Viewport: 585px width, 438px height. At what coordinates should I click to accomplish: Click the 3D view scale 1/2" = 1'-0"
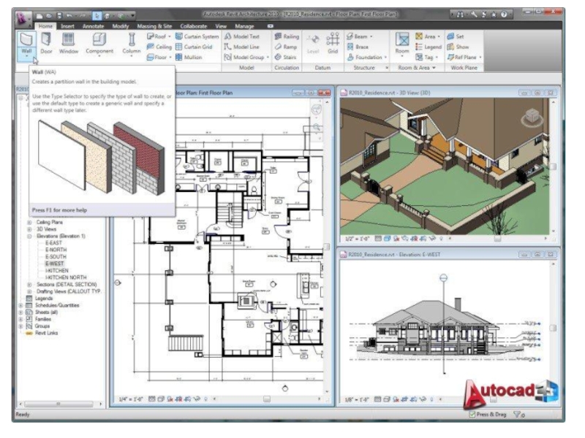(x=357, y=239)
